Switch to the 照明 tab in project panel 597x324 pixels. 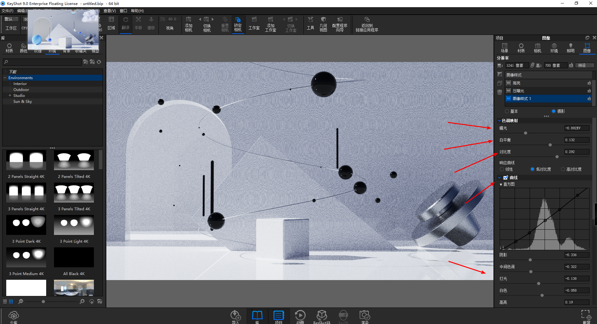point(570,48)
